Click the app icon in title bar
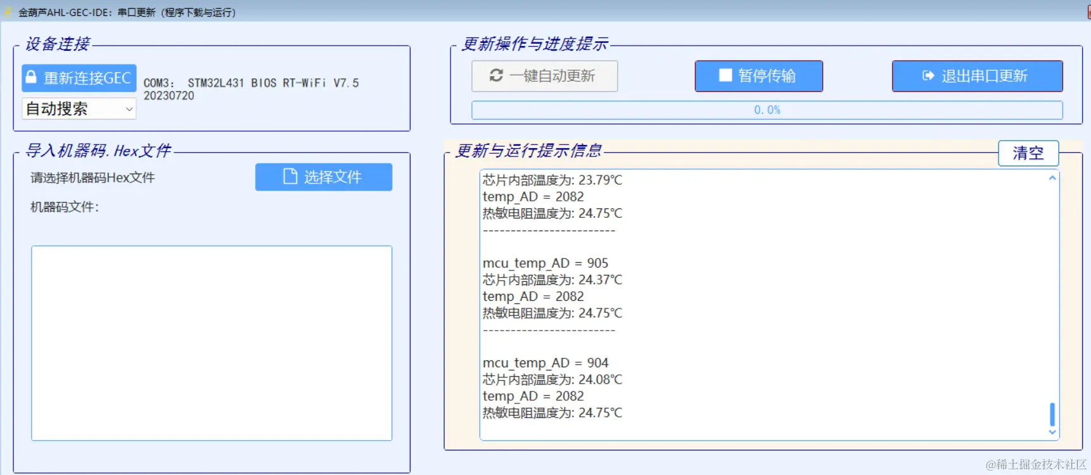 point(8,12)
